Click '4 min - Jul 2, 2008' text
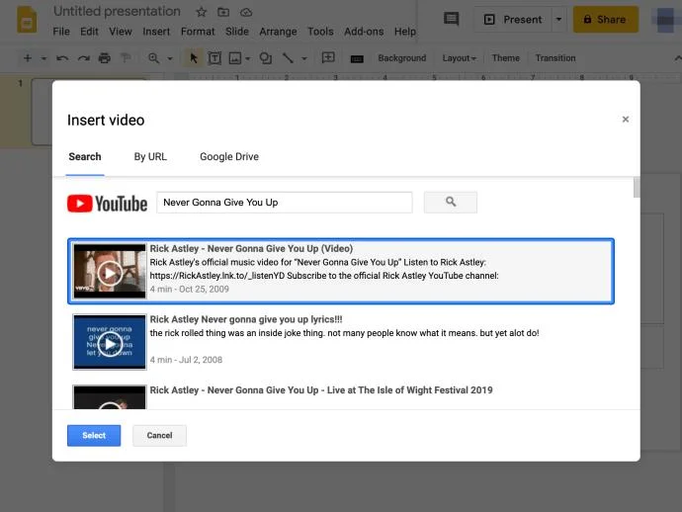Screen dimensions: 682x512 pyautogui.click(x=186, y=360)
